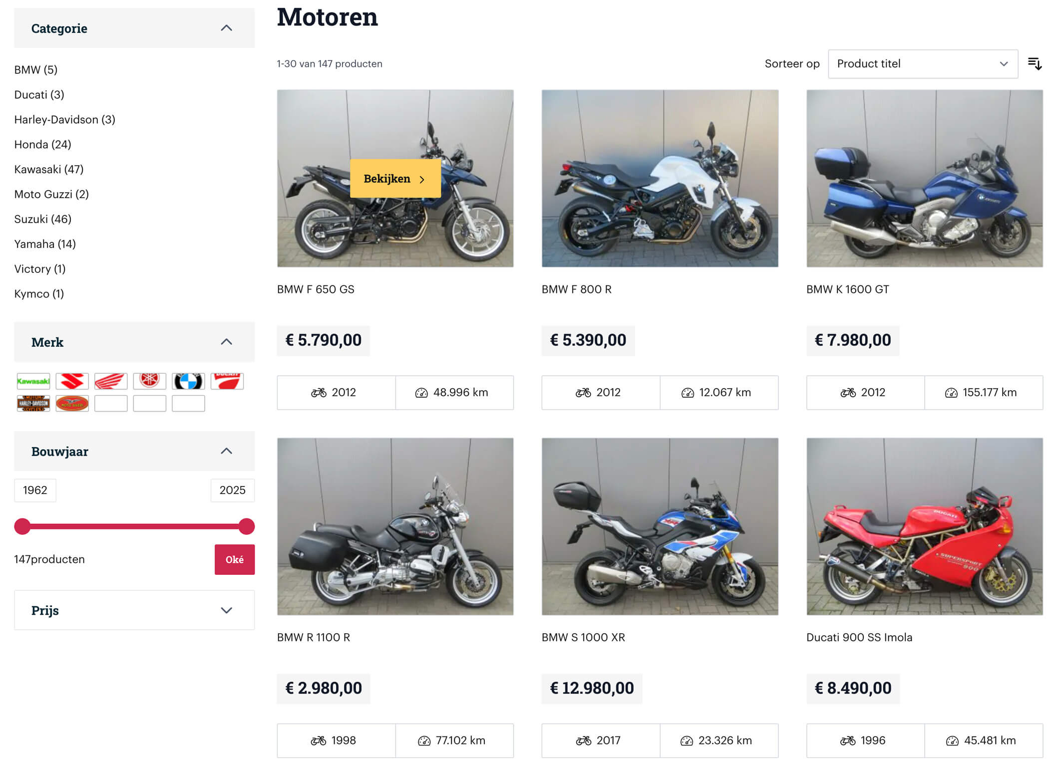Image resolution: width=1056 pixels, height=764 pixels.
Task: Choose the Honda wing logo filter
Action: pyautogui.click(x=111, y=381)
